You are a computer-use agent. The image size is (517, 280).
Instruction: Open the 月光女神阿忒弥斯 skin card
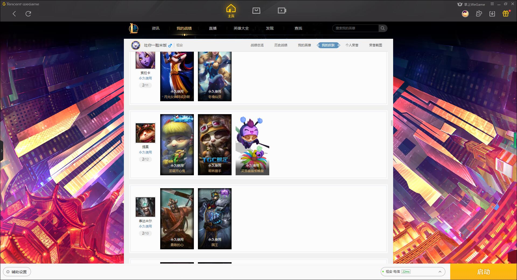coord(177,76)
